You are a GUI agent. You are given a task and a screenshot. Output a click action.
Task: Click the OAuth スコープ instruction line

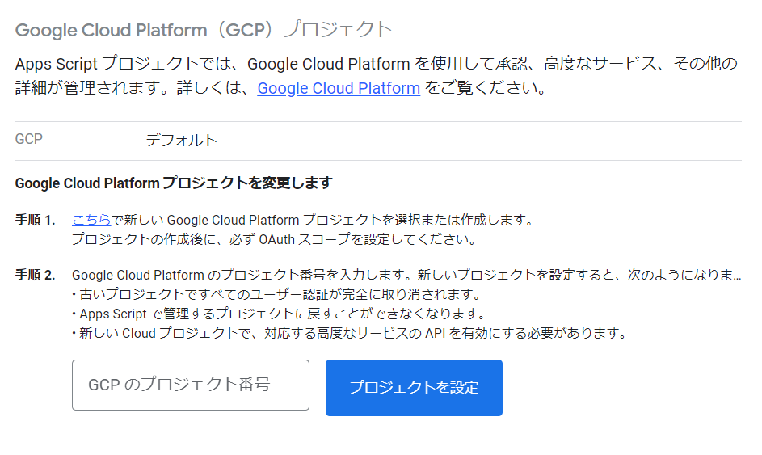[275, 240]
